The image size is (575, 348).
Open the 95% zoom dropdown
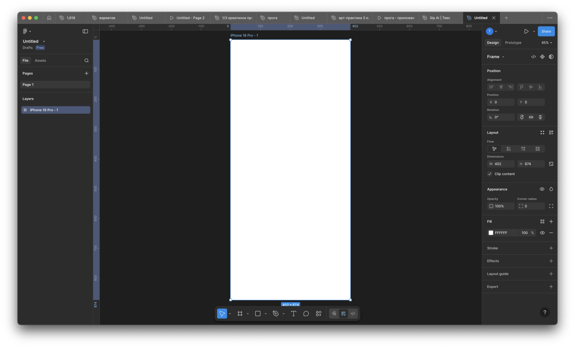547,43
